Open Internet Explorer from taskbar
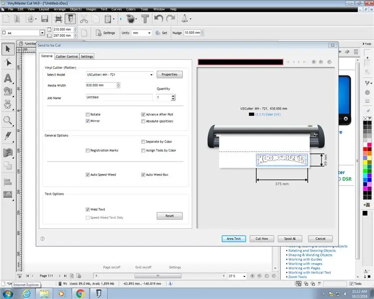374x299 pixels. [x=26, y=294]
